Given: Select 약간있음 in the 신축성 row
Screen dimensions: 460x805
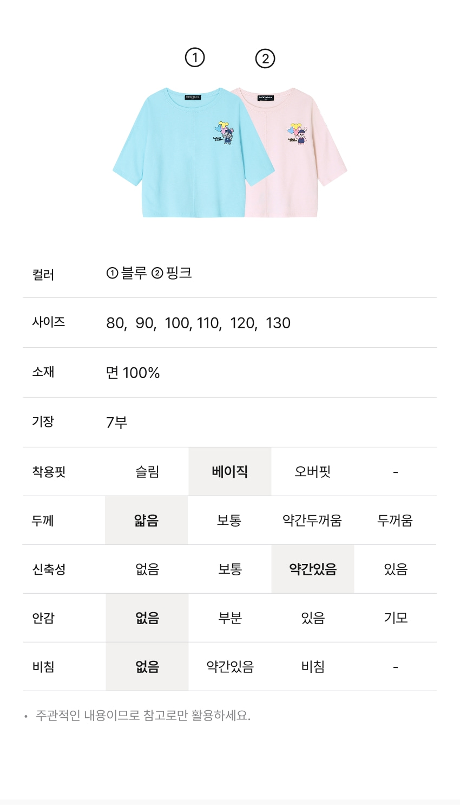Looking at the screenshot, I should click(x=313, y=569).
